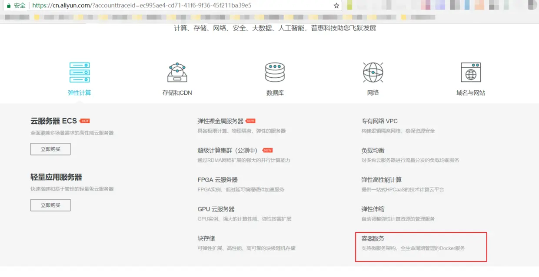Viewport: 539px width, 277px height.
Task: Click the description 快速搭建和易于管理的轻量级云服务器
Action: click(x=72, y=189)
